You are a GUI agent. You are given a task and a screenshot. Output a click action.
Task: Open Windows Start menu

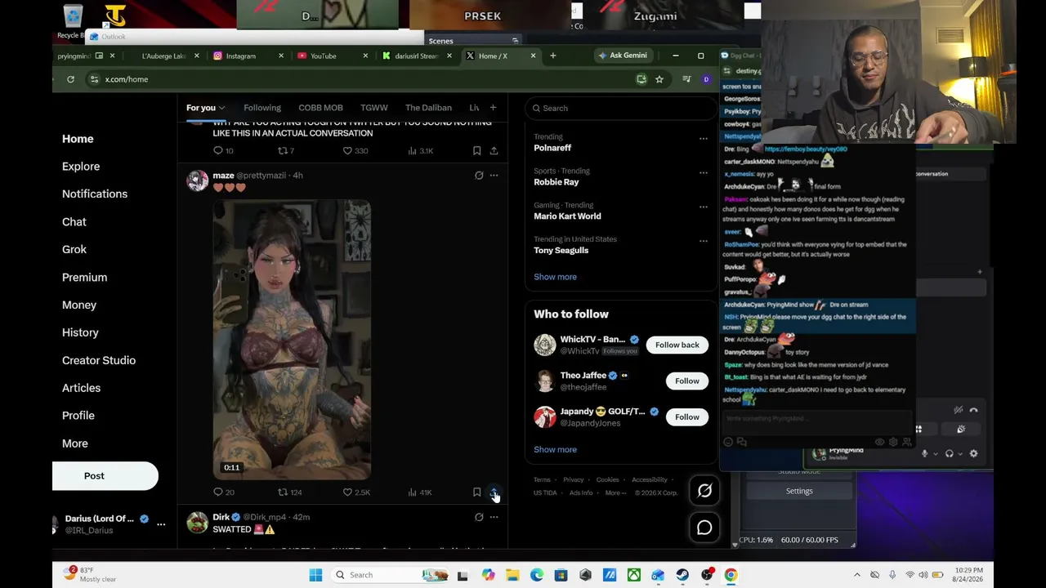[315, 575]
